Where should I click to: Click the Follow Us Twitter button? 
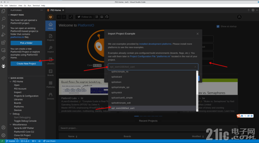(85, 17)
